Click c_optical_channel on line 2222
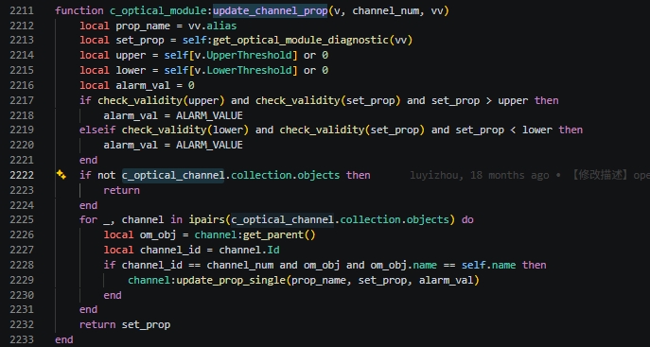This screenshot has width=650, height=347. (173, 175)
